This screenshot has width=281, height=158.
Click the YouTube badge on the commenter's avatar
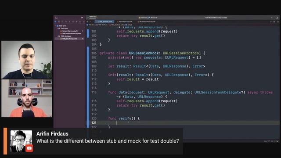[29, 148]
